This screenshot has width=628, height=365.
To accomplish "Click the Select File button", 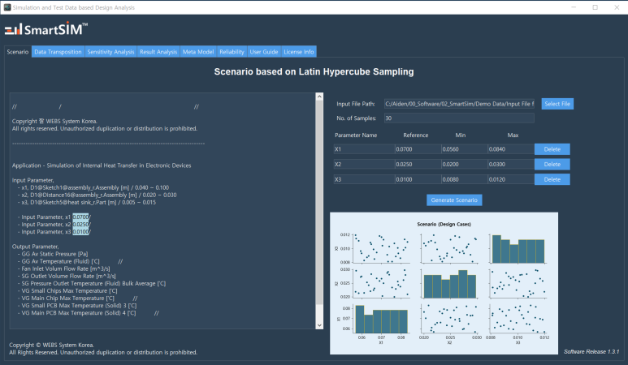I will [x=557, y=104].
